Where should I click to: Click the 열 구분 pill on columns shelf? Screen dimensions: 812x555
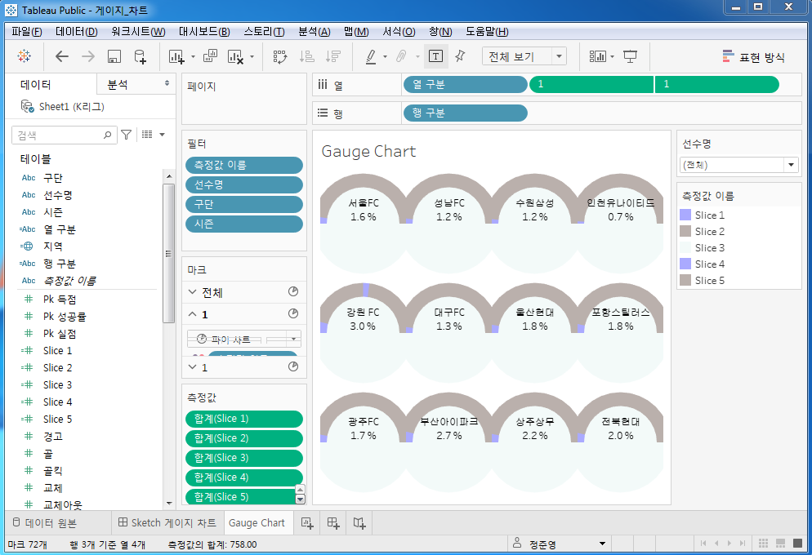tap(465, 84)
